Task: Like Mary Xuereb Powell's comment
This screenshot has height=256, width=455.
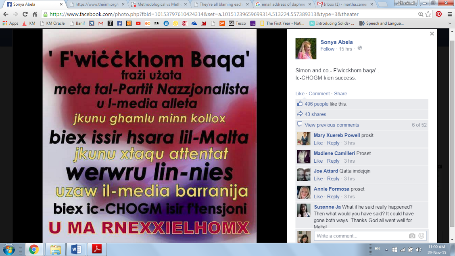Action: (318, 143)
